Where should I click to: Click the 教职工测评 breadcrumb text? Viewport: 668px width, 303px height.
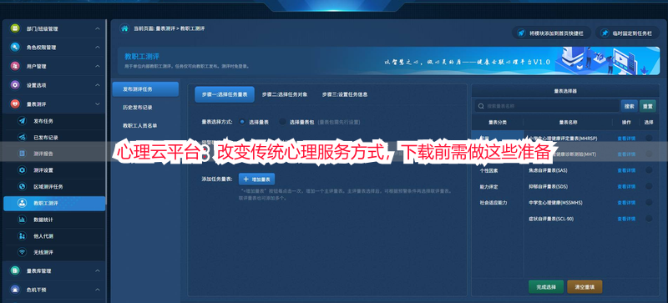click(x=192, y=28)
